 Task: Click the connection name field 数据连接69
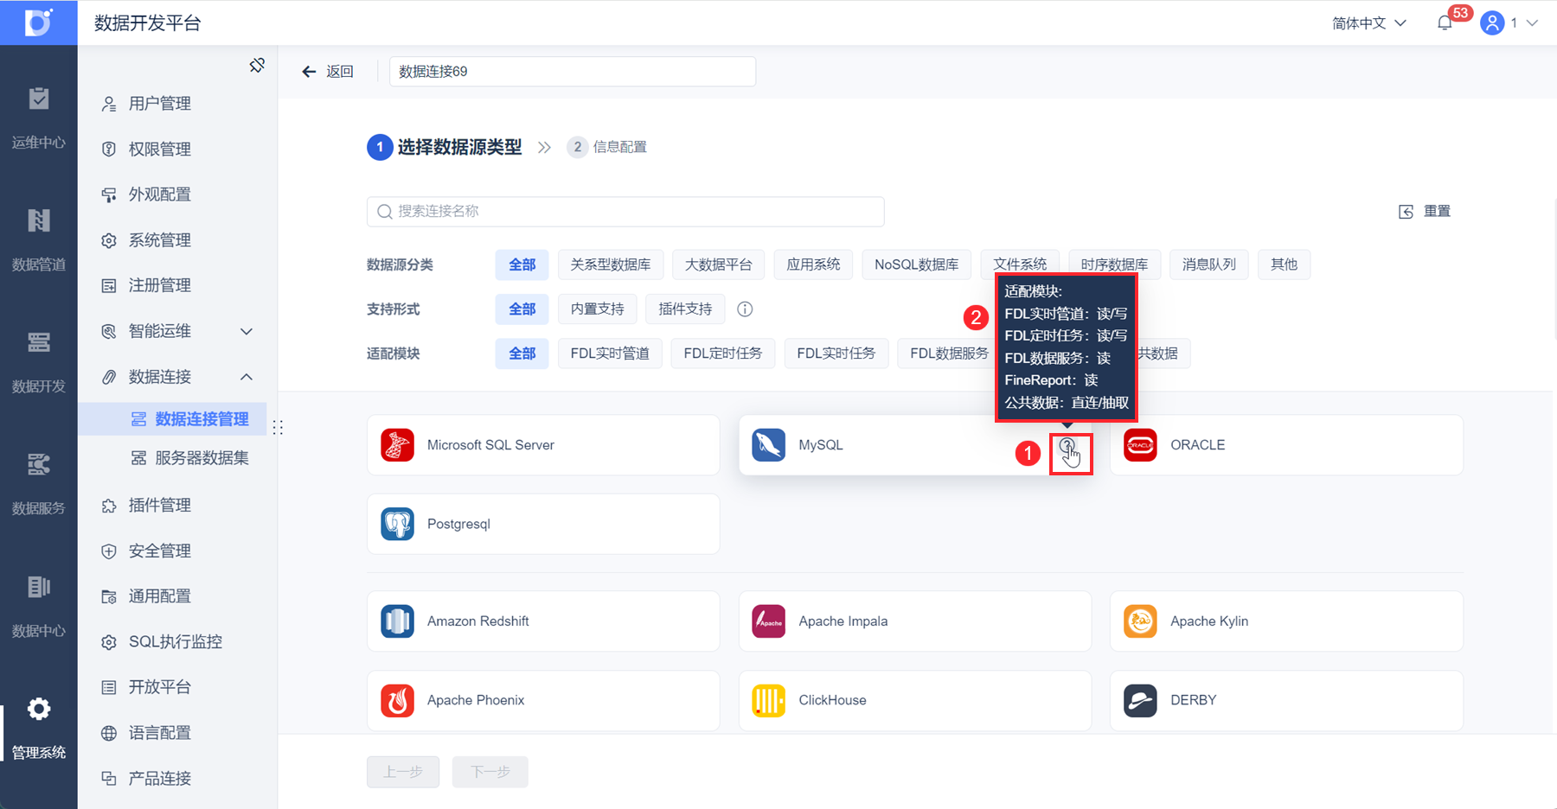click(573, 72)
